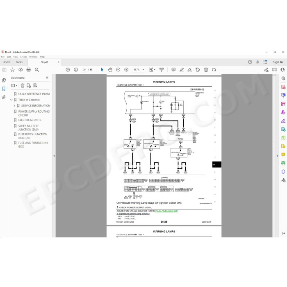Viewport: 287px width, 287px height.
Task: Activate the Hand pan tool
Action: tap(110, 70)
